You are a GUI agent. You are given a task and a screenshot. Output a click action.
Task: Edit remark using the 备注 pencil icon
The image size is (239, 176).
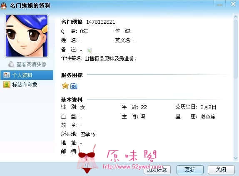tap(90, 50)
